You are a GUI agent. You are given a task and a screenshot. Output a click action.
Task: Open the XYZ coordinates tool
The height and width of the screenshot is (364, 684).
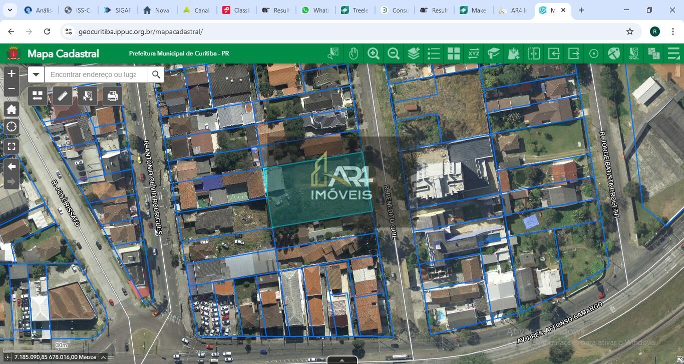point(474,53)
